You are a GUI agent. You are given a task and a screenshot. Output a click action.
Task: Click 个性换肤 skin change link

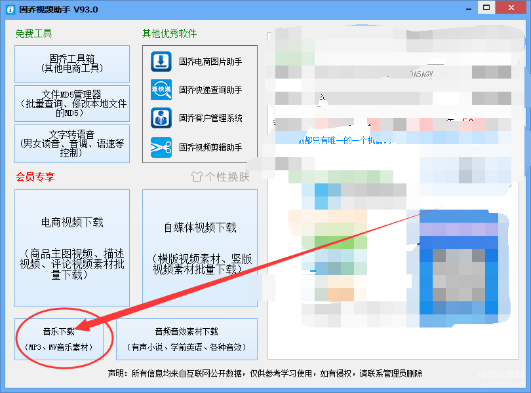(220, 177)
